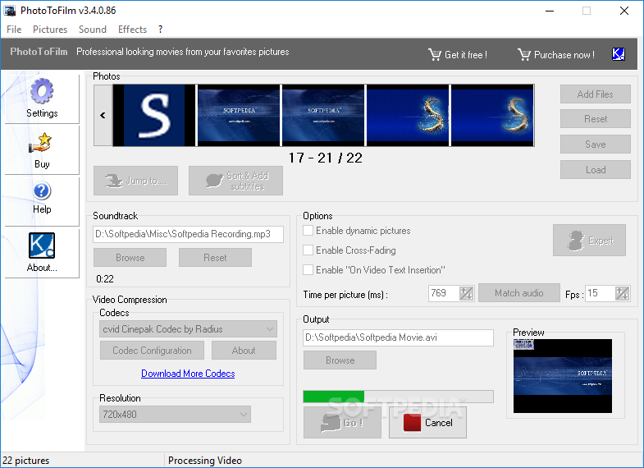
Task: Click the output file path field
Action: point(398,337)
